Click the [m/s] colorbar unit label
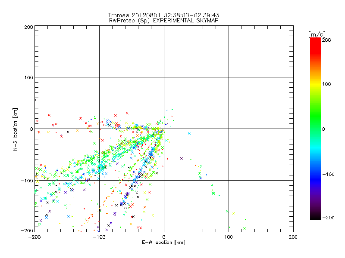This screenshot has height=258, width=345. tap(317, 34)
